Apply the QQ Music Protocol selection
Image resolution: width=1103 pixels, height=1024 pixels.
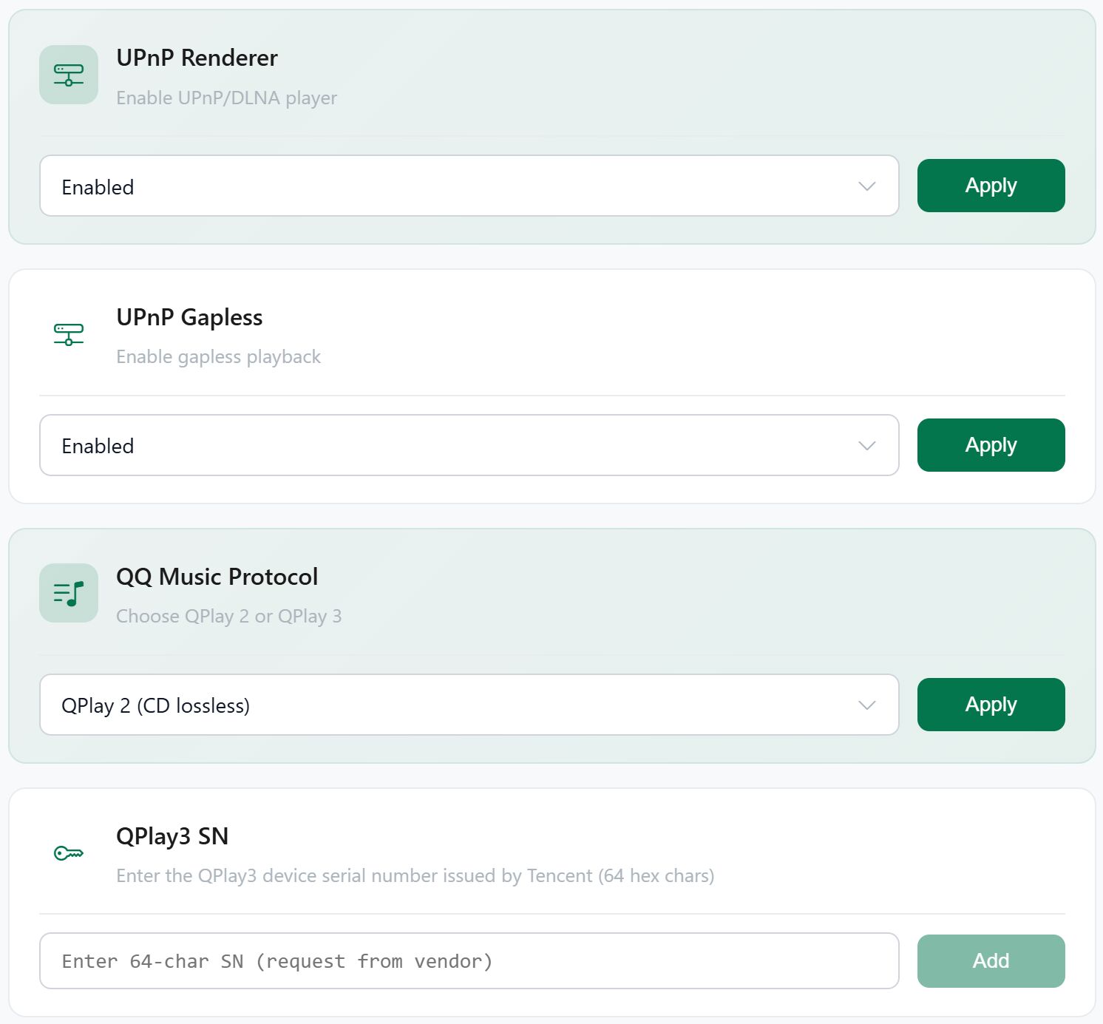(x=991, y=705)
